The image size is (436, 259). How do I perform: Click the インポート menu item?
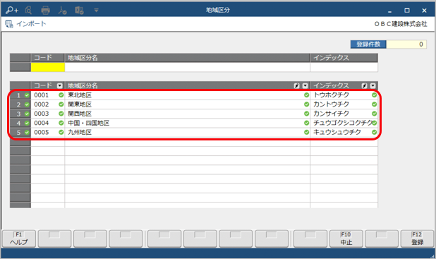point(25,24)
